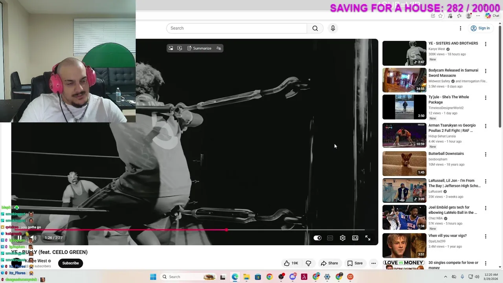Click the Edge split-screen/apps icon in address bar
The width and height of the screenshot is (503, 283).
[x=433, y=16]
